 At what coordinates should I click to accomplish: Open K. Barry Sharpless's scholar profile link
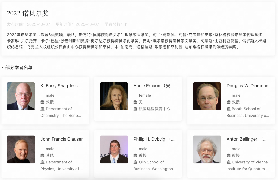(62, 86)
